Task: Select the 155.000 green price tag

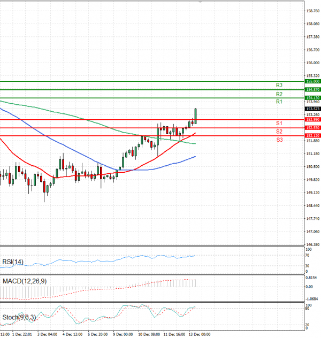Action: (x=313, y=81)
